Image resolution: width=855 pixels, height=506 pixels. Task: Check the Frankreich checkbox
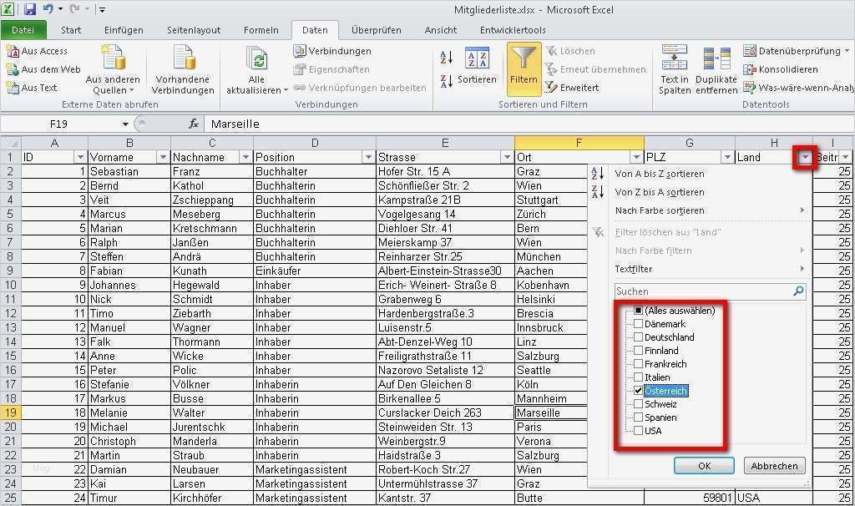point(638,364)
